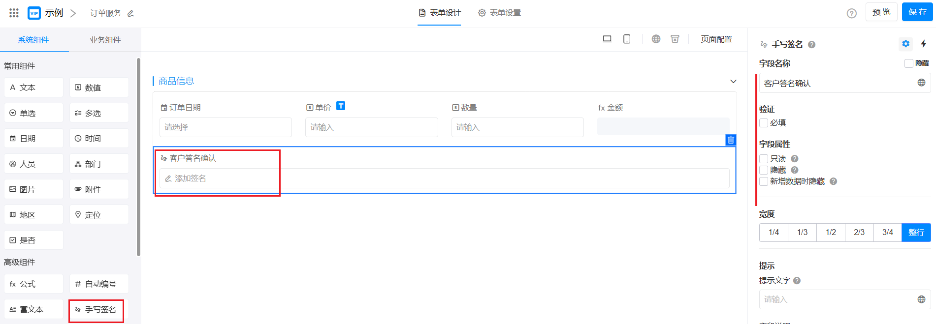Click the 保存 button
This screenshot has width=936, height=324.
coord(917,12)
